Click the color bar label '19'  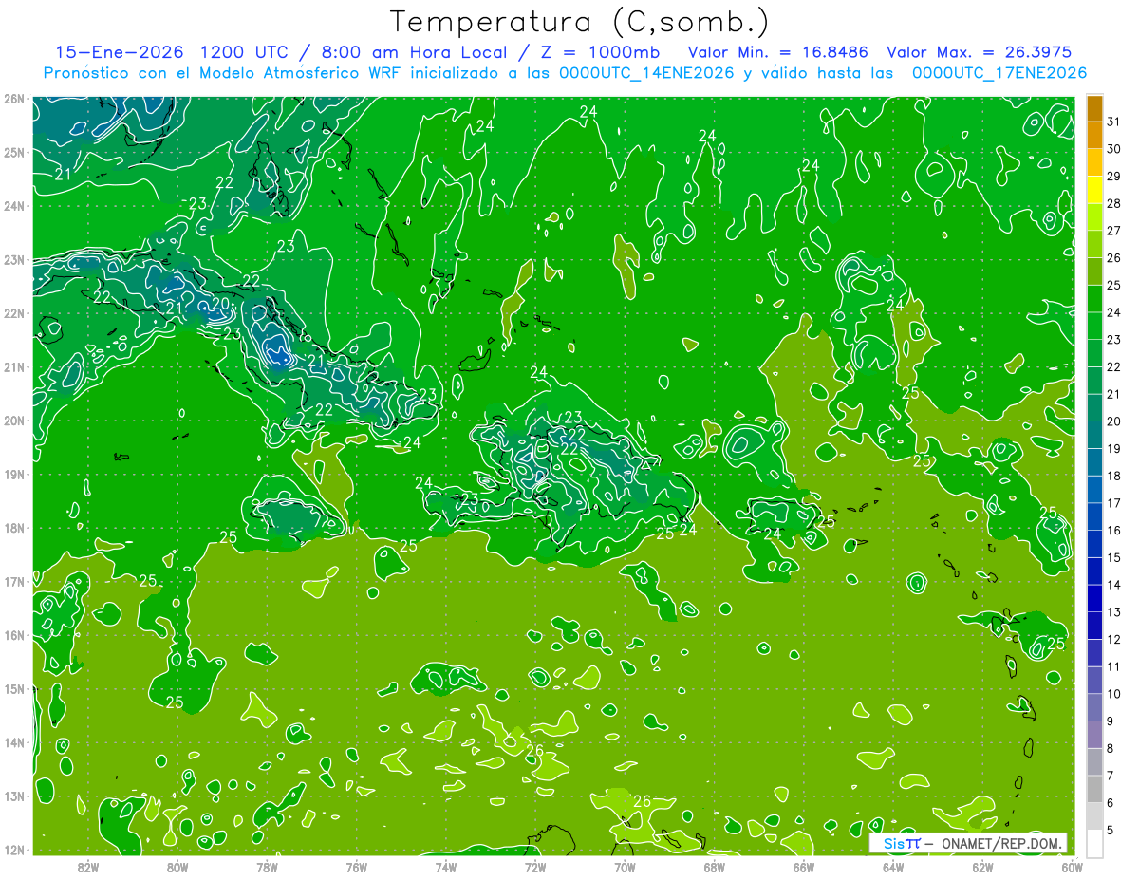[1113, 448]
